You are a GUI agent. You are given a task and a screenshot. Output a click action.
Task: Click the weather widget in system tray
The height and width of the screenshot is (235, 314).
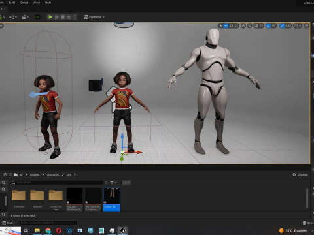pyautogui.click(x=293, y=230)
